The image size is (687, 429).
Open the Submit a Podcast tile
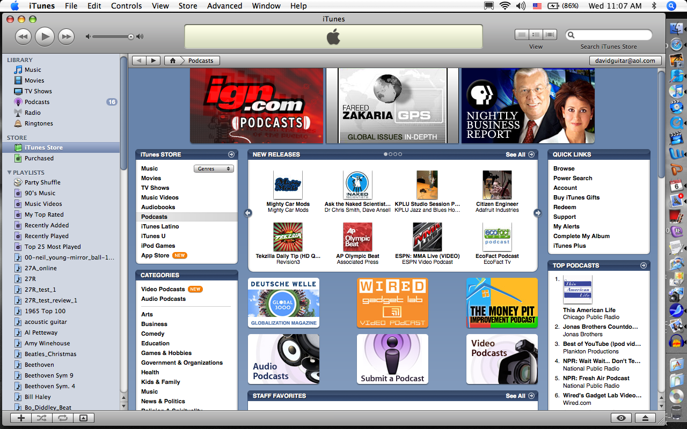click(x=392, y=359)
